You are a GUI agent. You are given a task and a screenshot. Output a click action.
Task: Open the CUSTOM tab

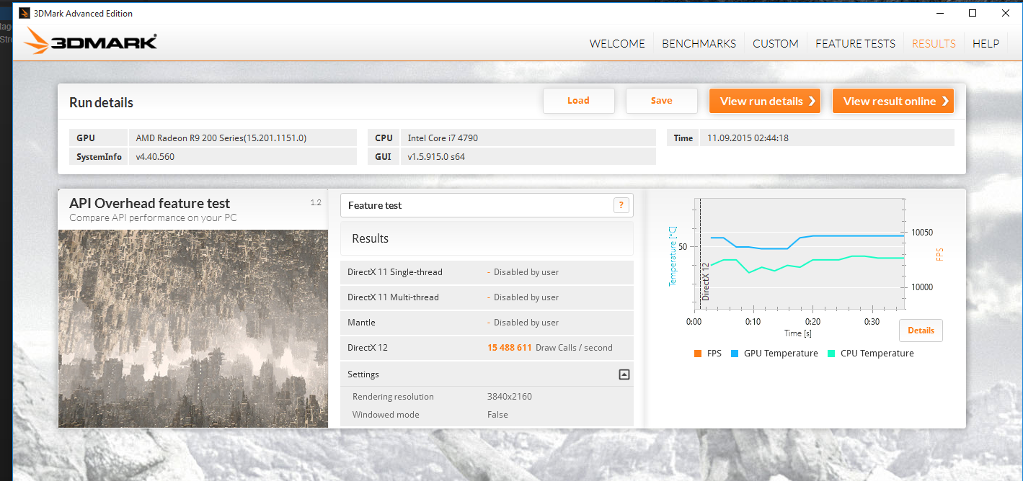tap(776, 43)
